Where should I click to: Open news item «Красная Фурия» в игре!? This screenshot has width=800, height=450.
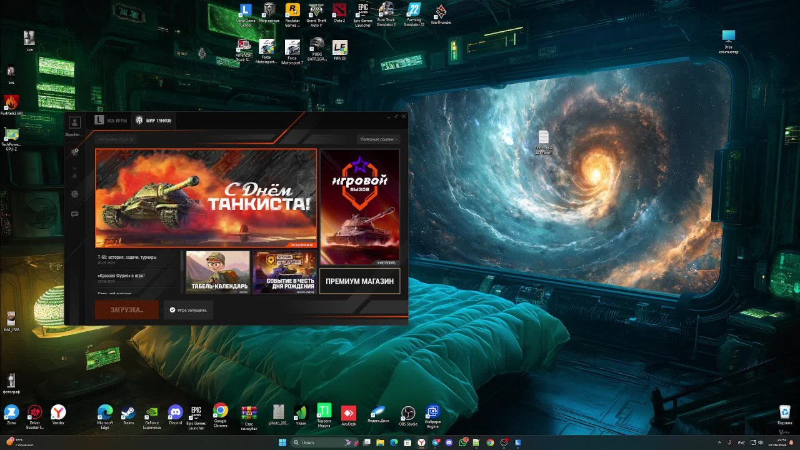(x=121, y=275)
